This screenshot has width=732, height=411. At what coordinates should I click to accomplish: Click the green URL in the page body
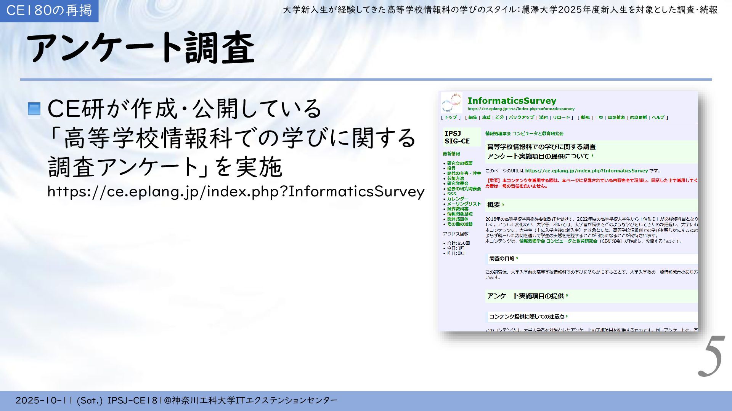click(586, 171)
